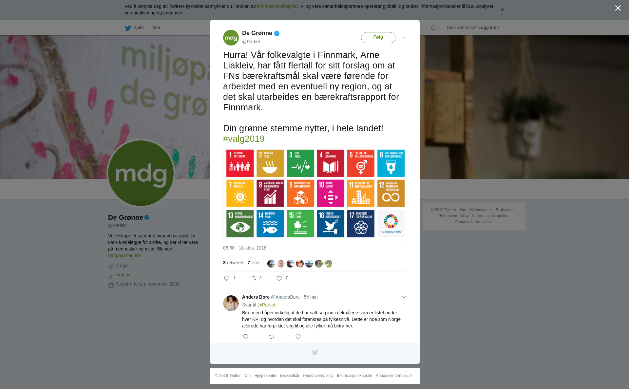This screenshot has height=389, width=629.
Task: Open options chevron on Anders Bore's reply
Action: 404,297
